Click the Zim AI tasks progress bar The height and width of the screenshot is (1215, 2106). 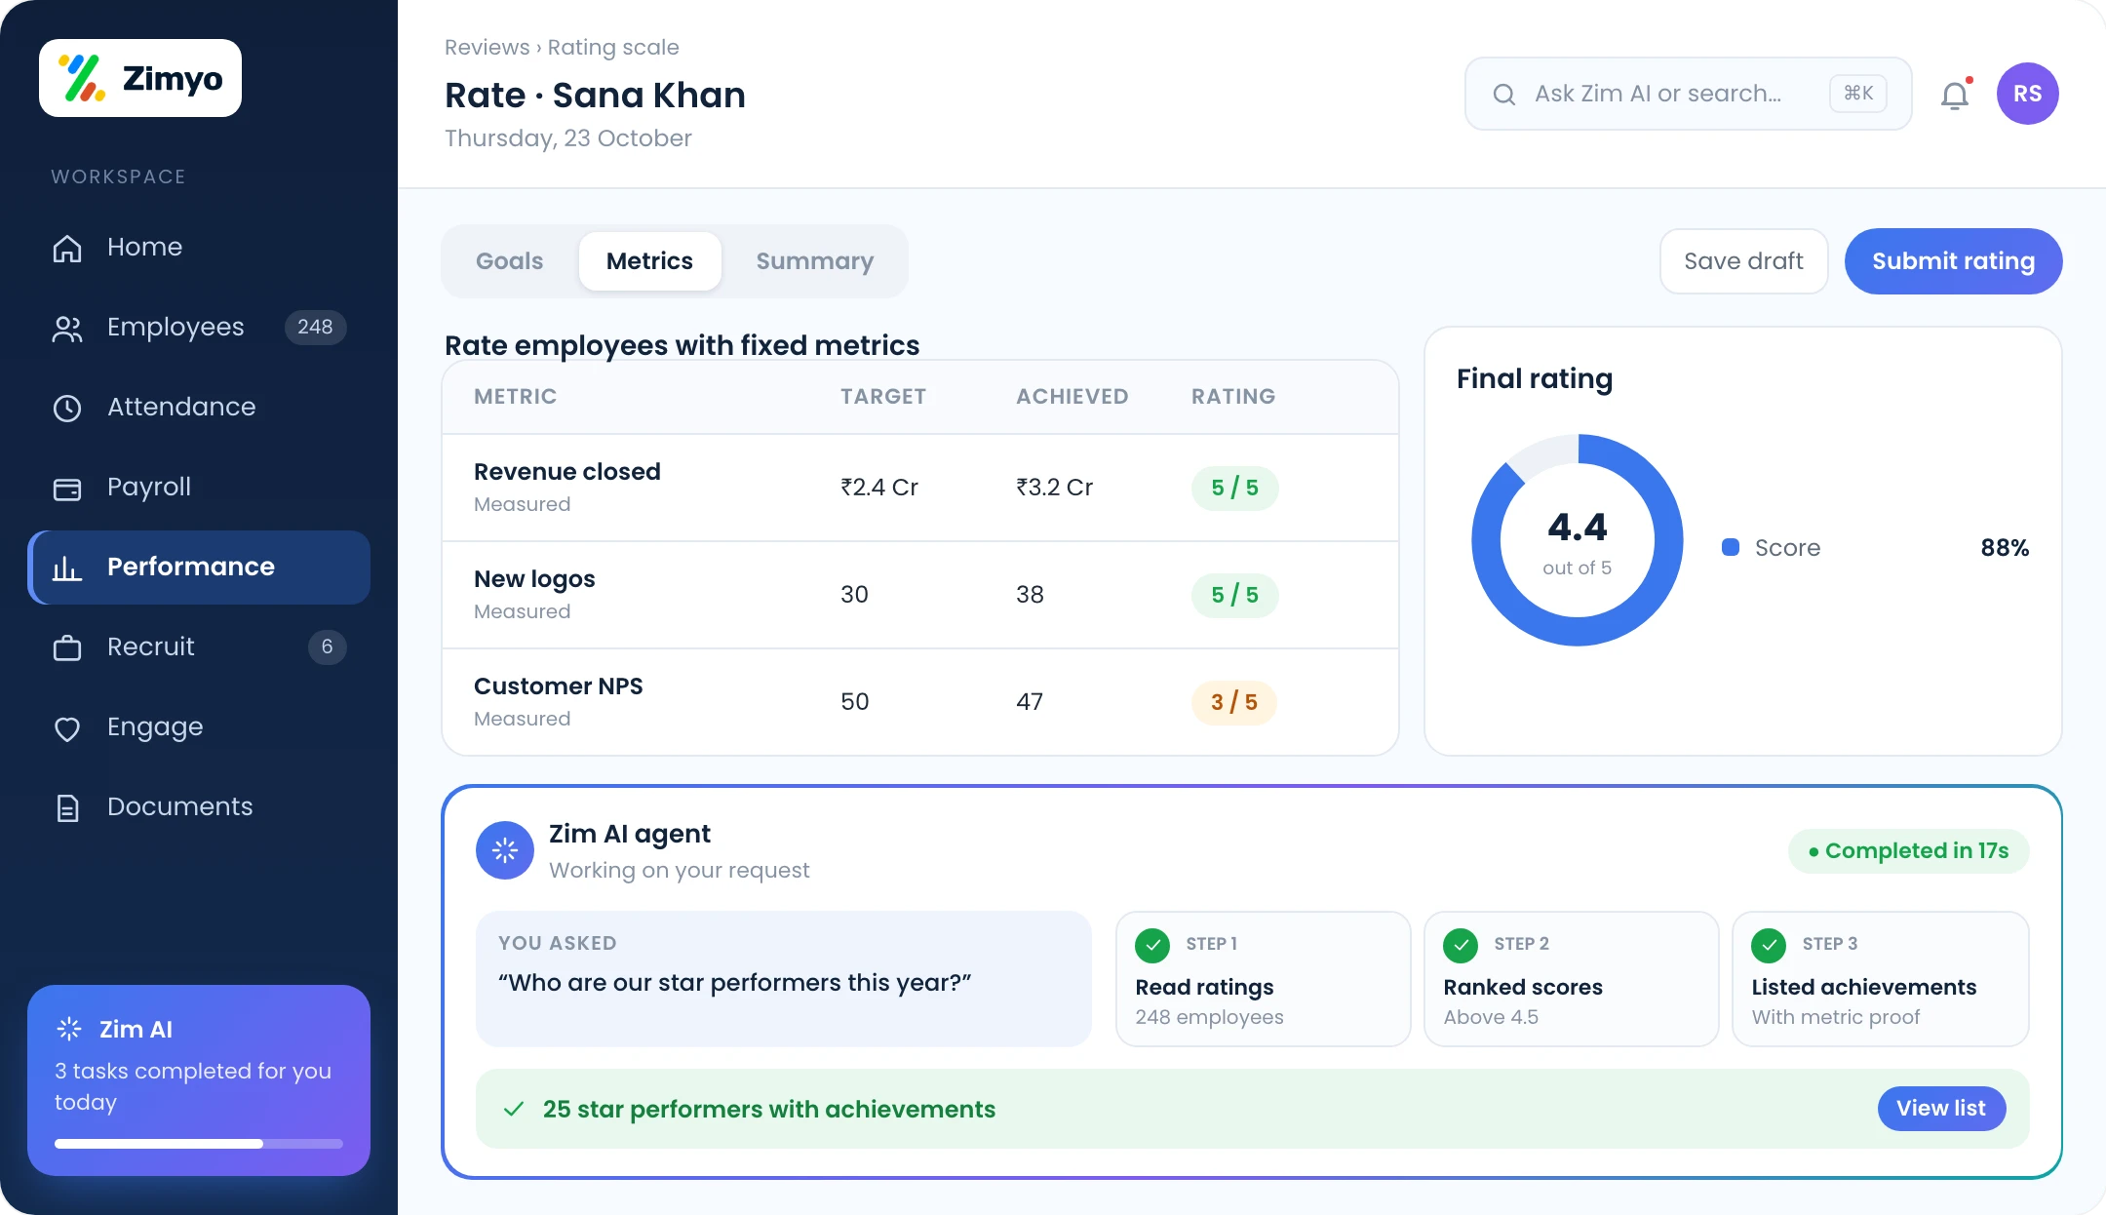(199, 1144)
